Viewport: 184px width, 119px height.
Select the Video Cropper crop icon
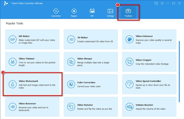[129, 62]
